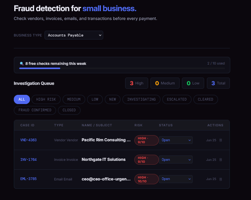Delete case VND-4363 with trash icon
Screen dimensions: 251x200
pyautogui.click(x=221, y=140)
